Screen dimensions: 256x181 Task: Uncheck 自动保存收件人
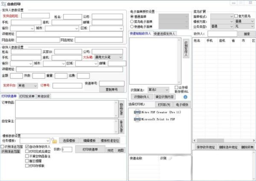tap(27, 147)
